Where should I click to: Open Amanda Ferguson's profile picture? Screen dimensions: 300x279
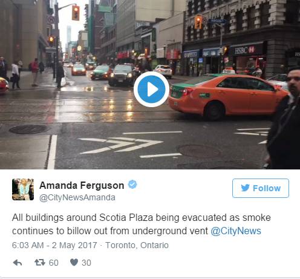[23, 189]
